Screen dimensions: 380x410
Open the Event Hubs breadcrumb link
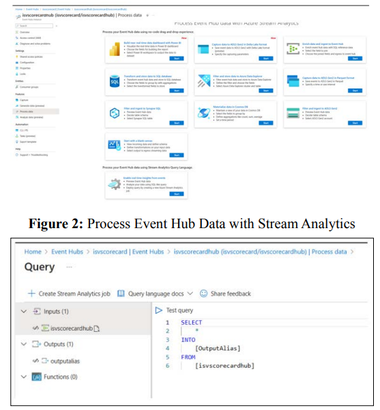67,252
